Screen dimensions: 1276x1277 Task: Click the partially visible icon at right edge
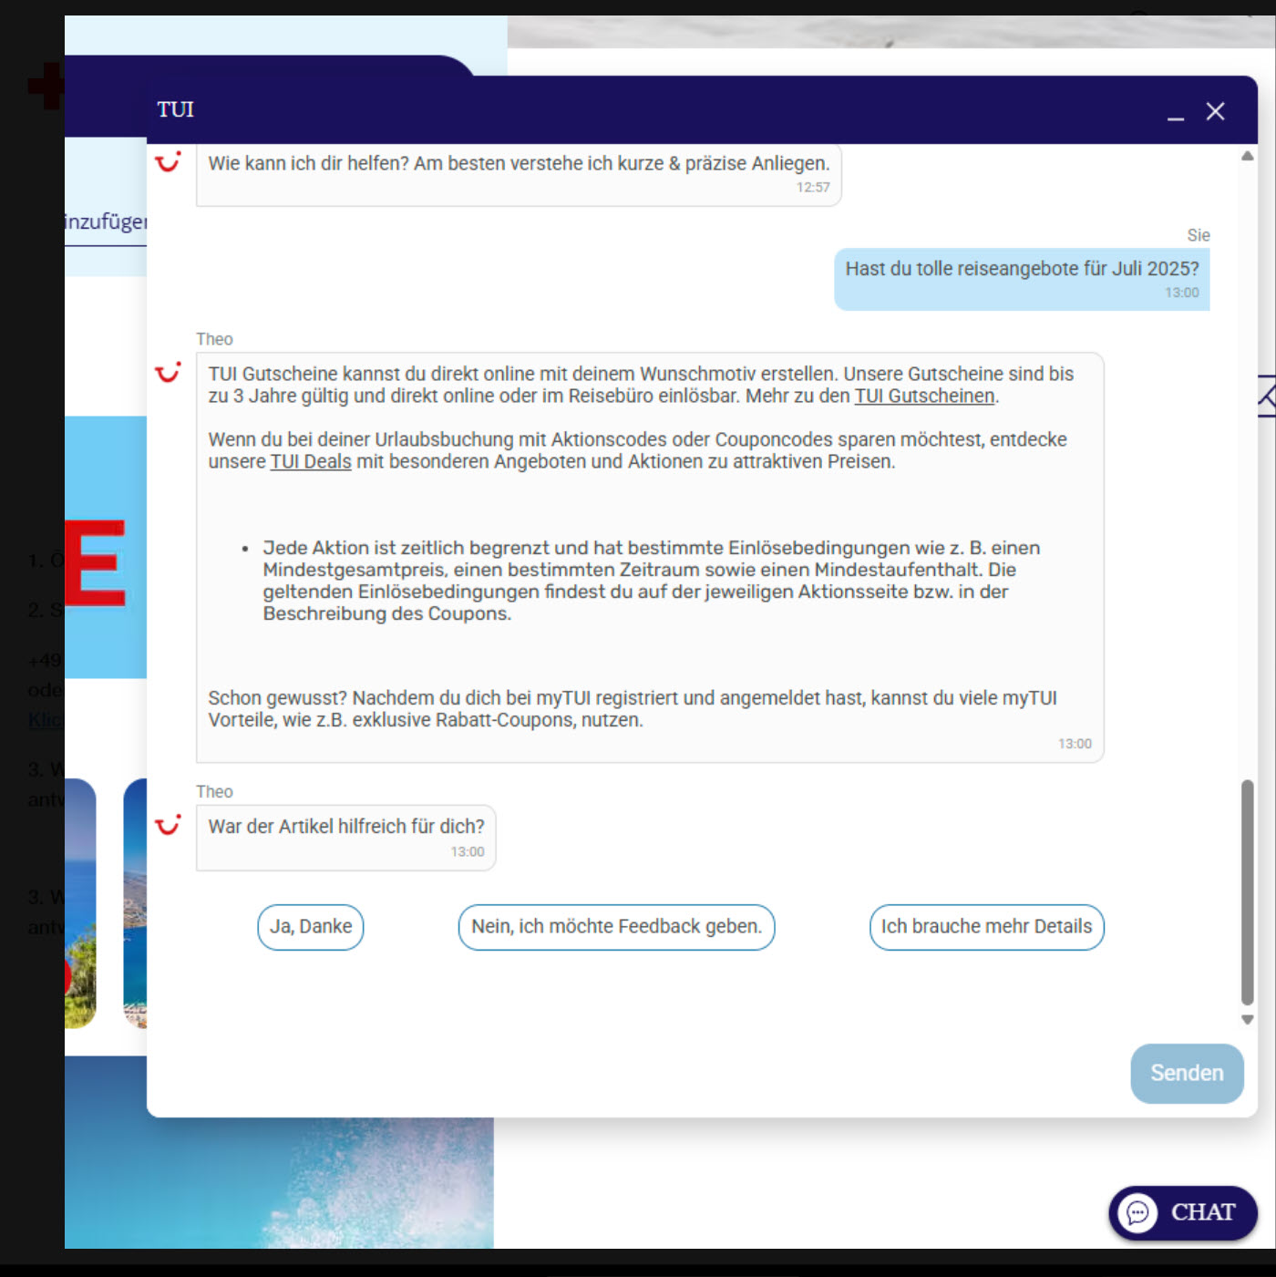(x=1266, y=396)
